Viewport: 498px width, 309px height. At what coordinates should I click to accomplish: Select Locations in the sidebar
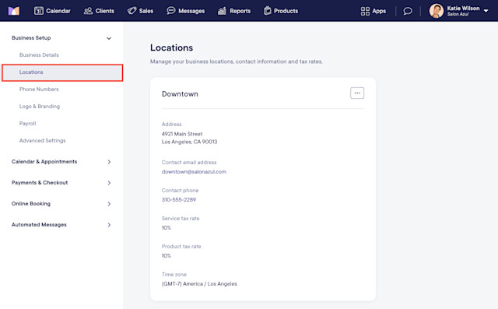(x=62, y=72)
